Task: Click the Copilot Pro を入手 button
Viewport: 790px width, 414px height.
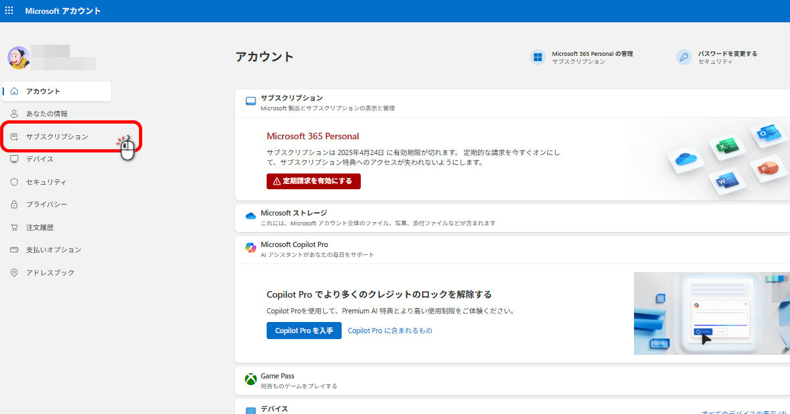Action: 304,331
